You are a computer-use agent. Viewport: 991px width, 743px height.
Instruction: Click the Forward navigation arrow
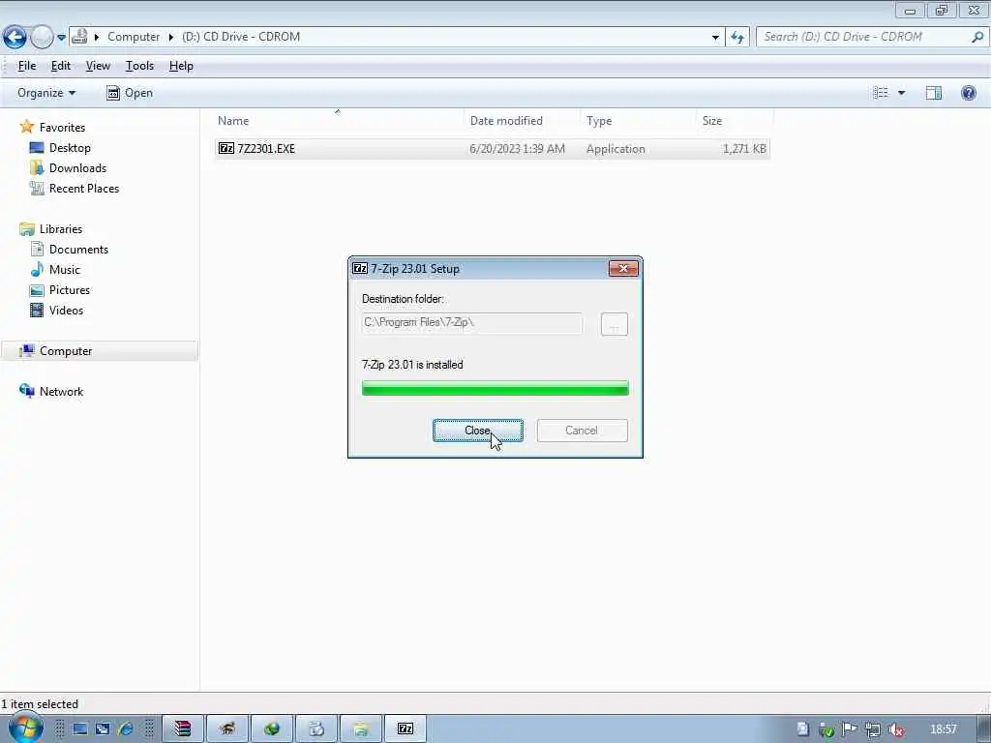[42, 38]
